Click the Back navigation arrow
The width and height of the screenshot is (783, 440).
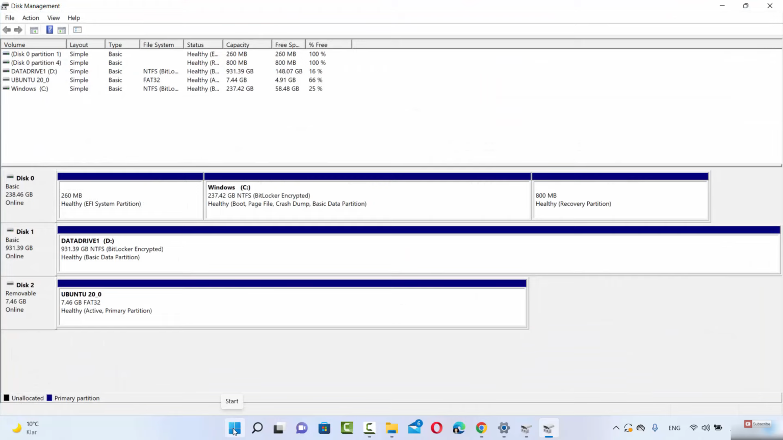(x=7, y=30)
